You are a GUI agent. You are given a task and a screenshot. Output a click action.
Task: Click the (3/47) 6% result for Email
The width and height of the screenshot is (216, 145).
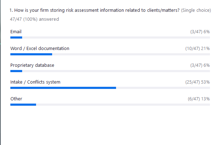coord(200,32)
